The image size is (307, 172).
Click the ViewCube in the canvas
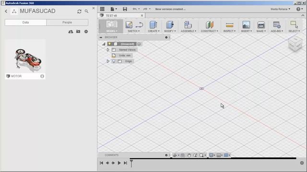(295, 44)
